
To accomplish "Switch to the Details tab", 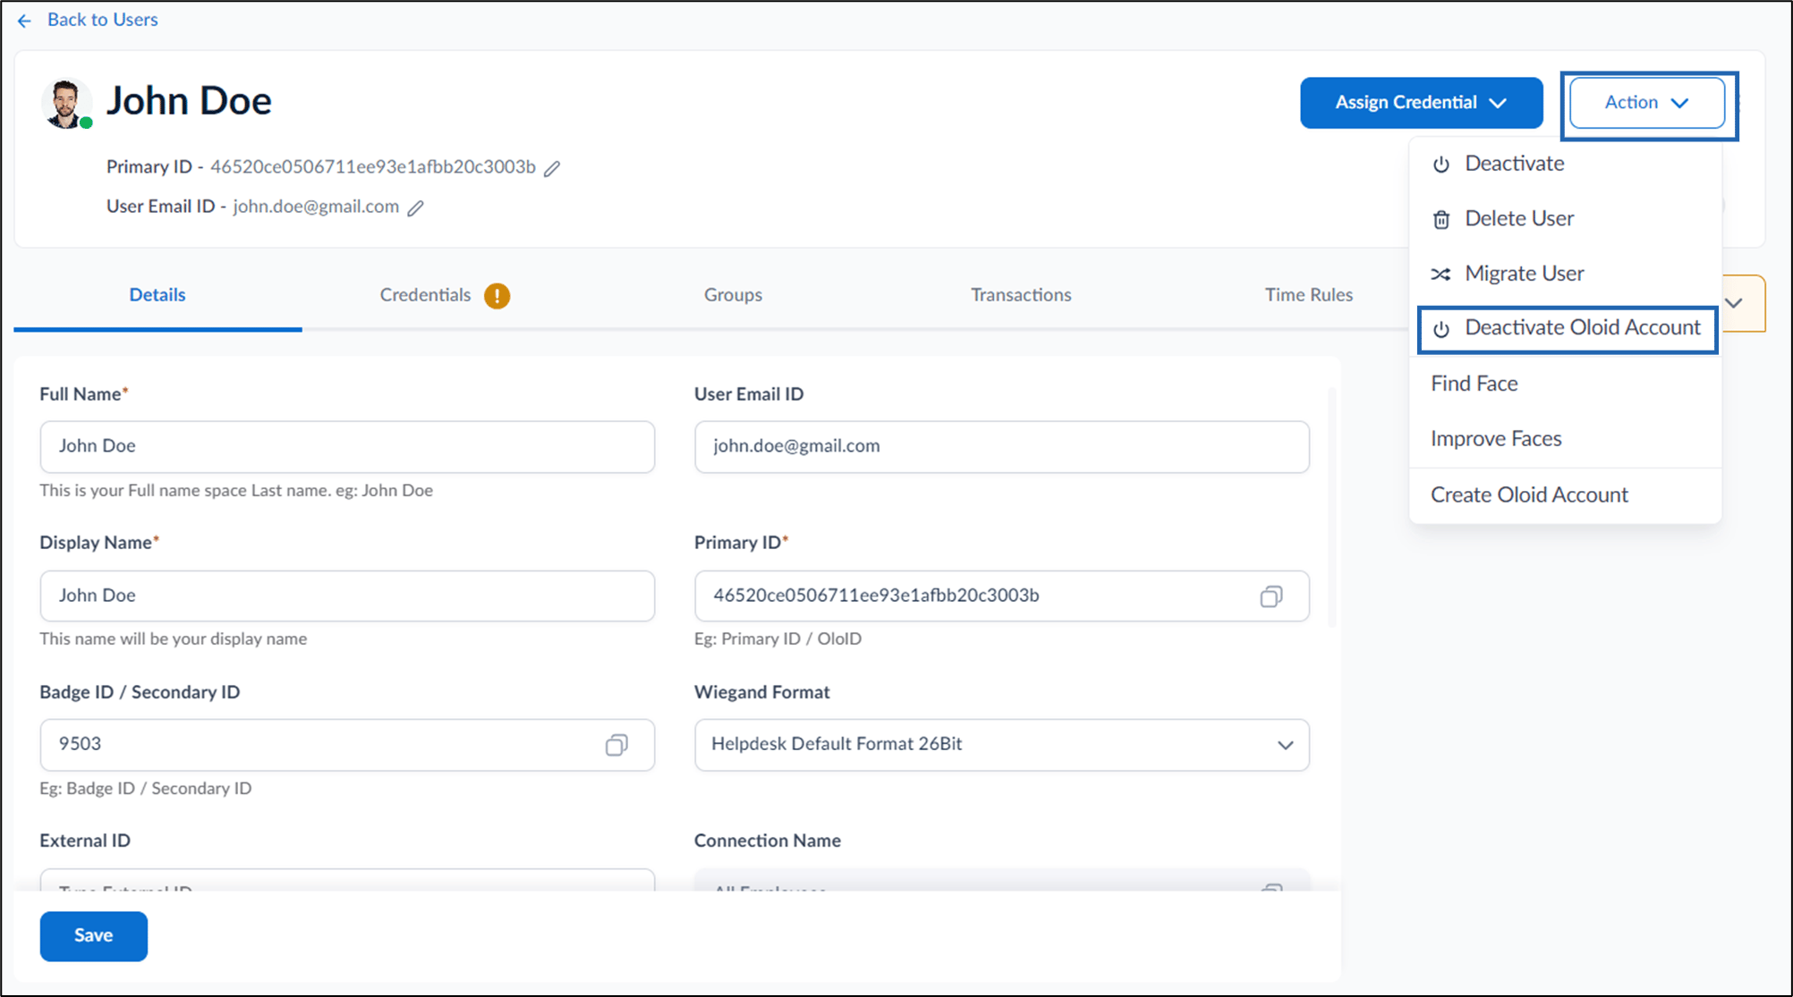I will pos(157,295).
